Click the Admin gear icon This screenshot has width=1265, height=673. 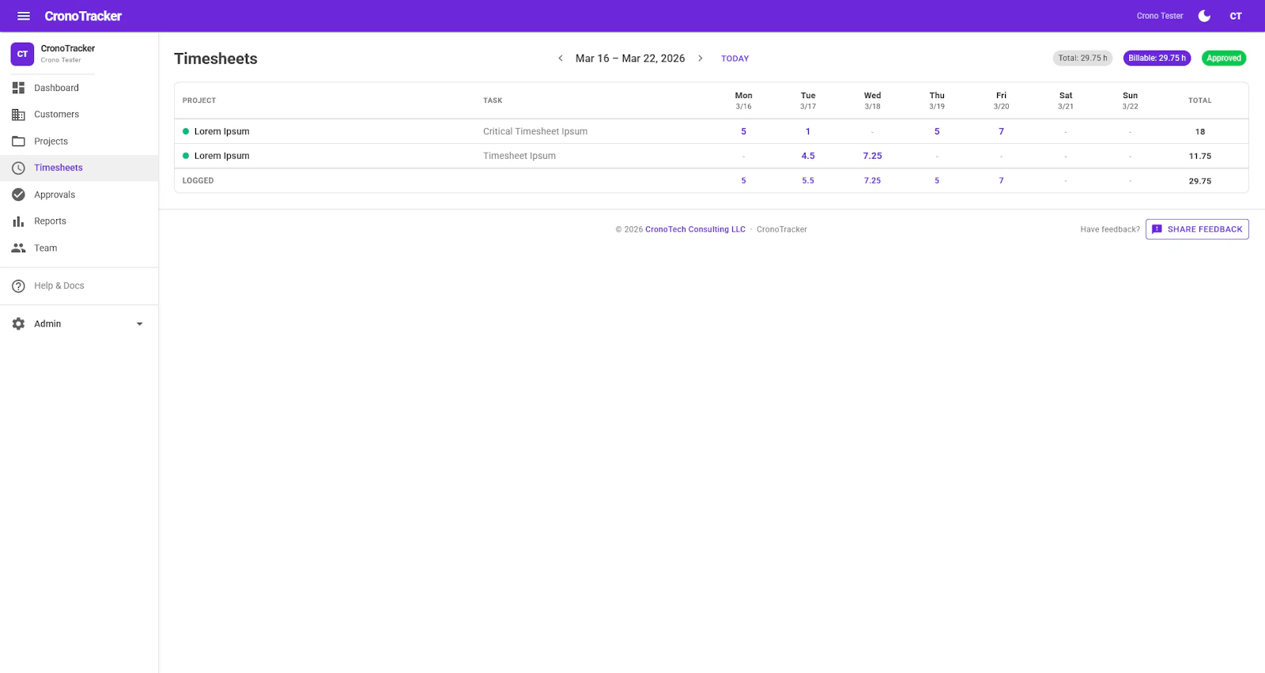click(18, 323)
